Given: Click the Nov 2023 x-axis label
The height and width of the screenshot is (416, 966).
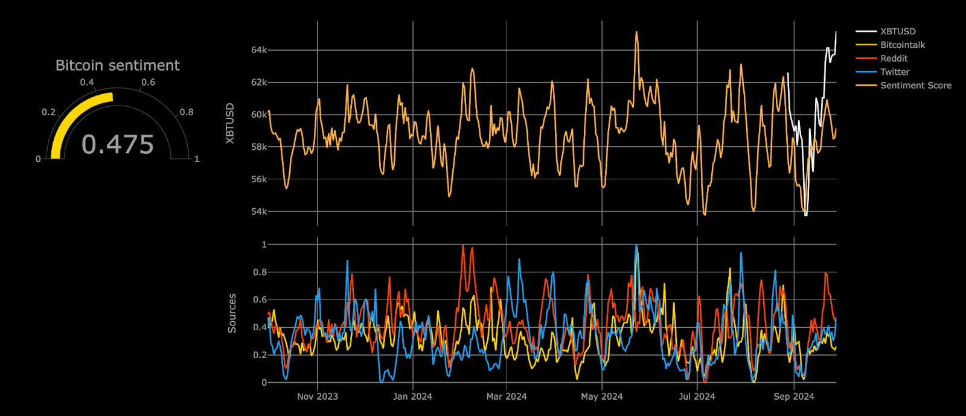Looking at the screenshot, I should (x=318, y=397).
